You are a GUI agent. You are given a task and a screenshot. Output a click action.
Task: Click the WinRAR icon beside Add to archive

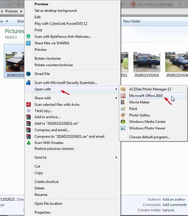coord(28,117)
